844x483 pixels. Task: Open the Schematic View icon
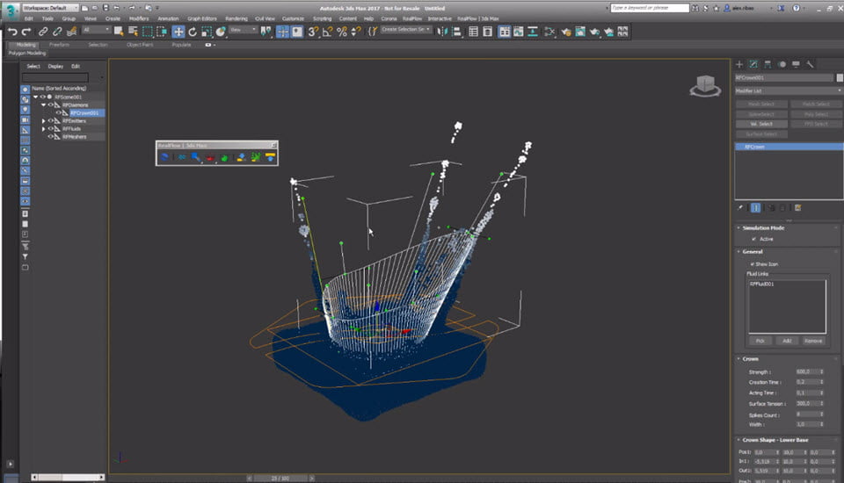pos(533,32)
